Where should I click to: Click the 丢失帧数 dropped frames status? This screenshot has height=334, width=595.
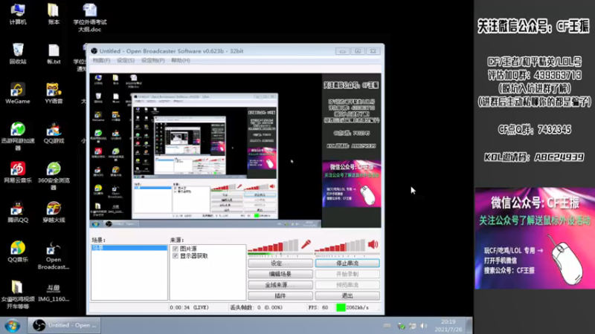(256, 307)
